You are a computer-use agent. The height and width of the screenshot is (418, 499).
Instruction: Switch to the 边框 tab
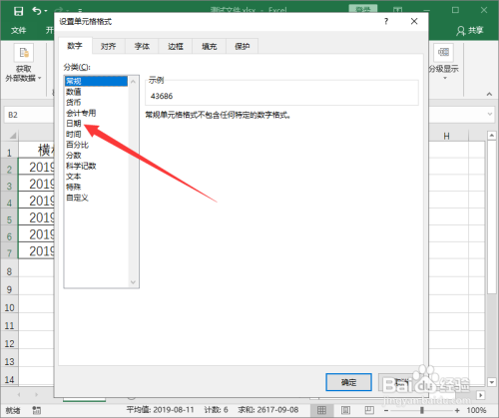tap(176, 46)
